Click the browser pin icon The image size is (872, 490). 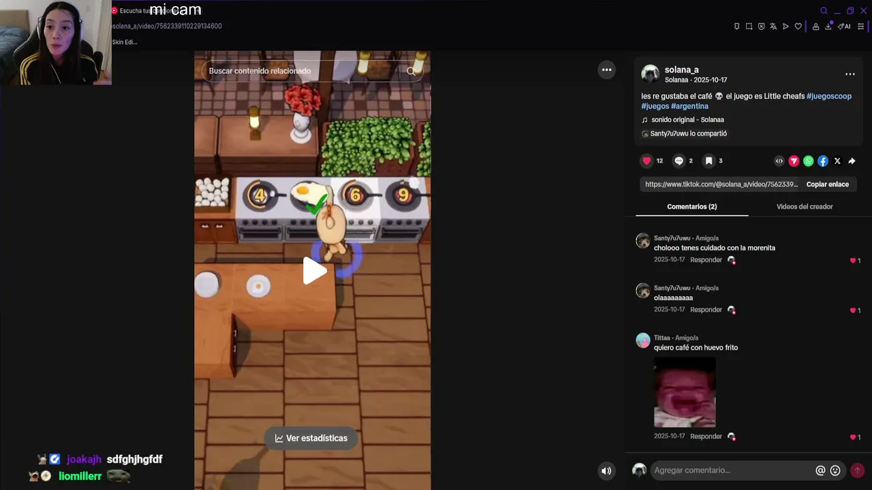tap(736, 27)
